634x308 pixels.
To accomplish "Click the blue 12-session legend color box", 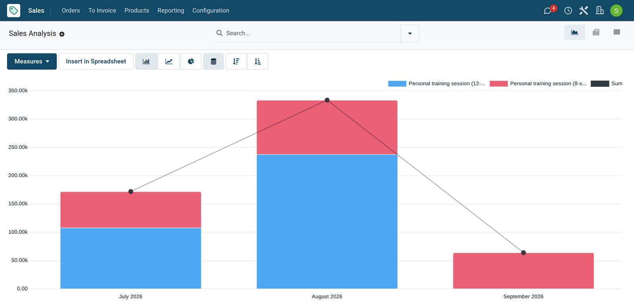I will point(397,84).
